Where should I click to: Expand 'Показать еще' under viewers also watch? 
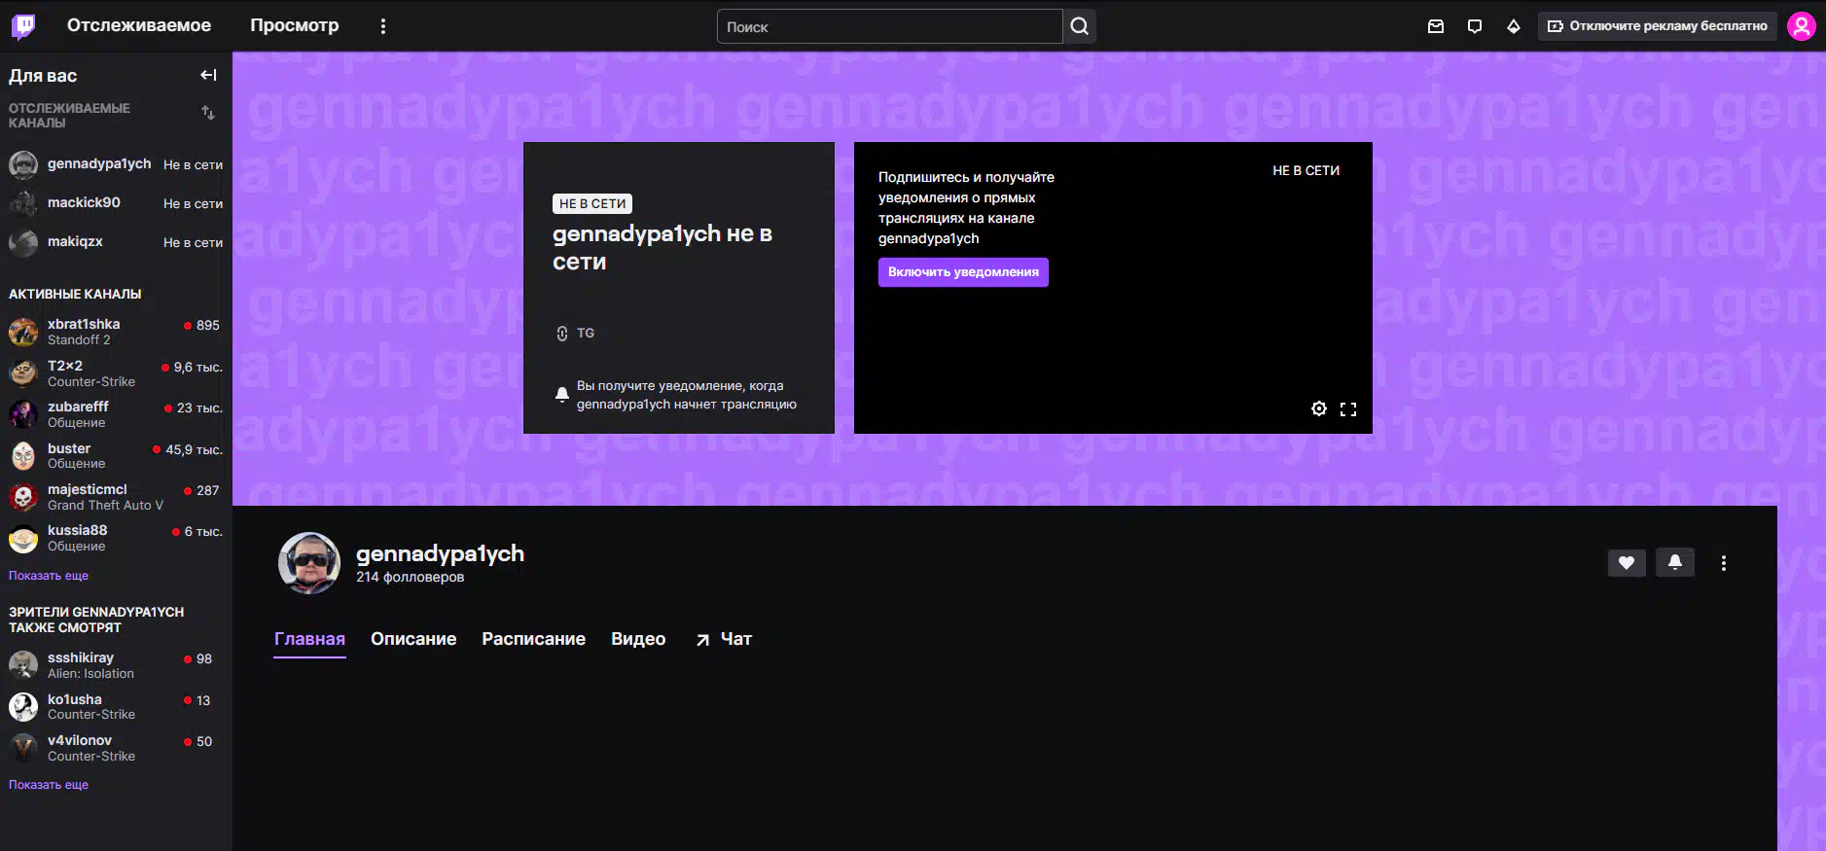(49, 785)
